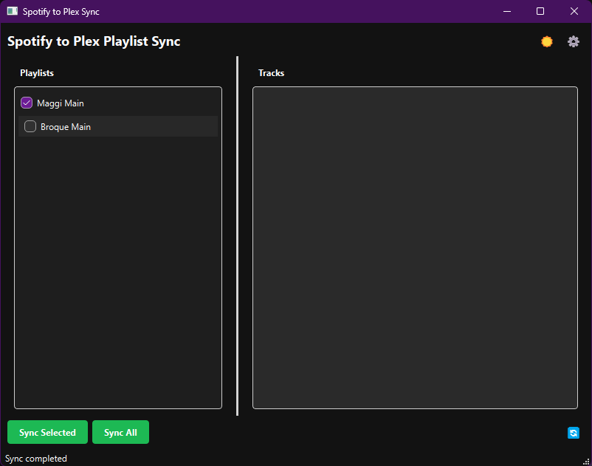
Task: Maximize the Spotify to Plex Sync window
Action: pyautogui.click(x=540, y=11)
